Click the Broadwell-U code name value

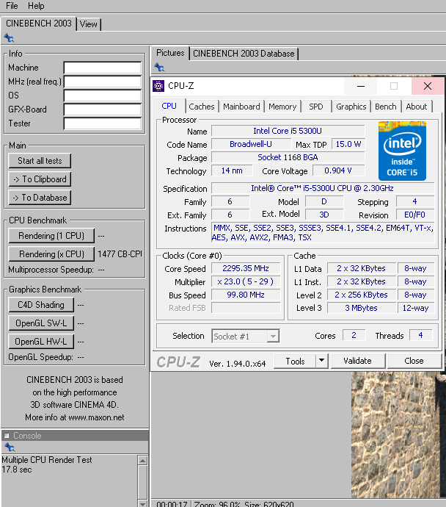tap(251, 144)
